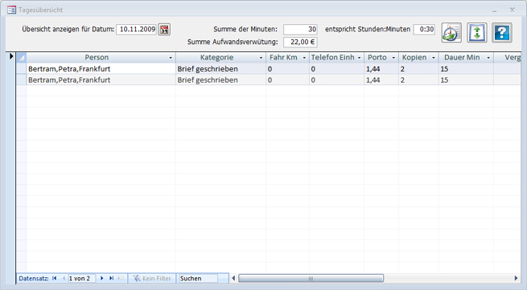
Task: Click first row Dauer Min value 15
Action: [x=466, y=69]
